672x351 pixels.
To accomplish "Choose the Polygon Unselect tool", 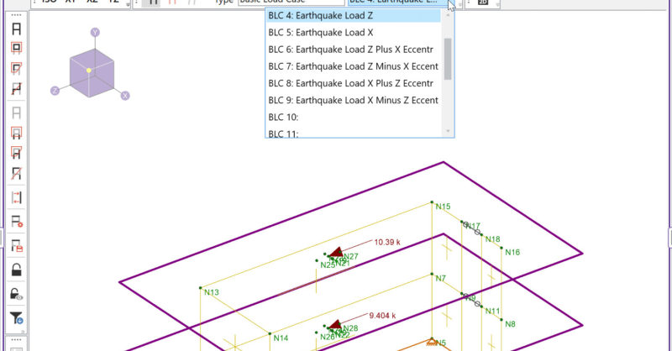I will (x=16, y=153).
